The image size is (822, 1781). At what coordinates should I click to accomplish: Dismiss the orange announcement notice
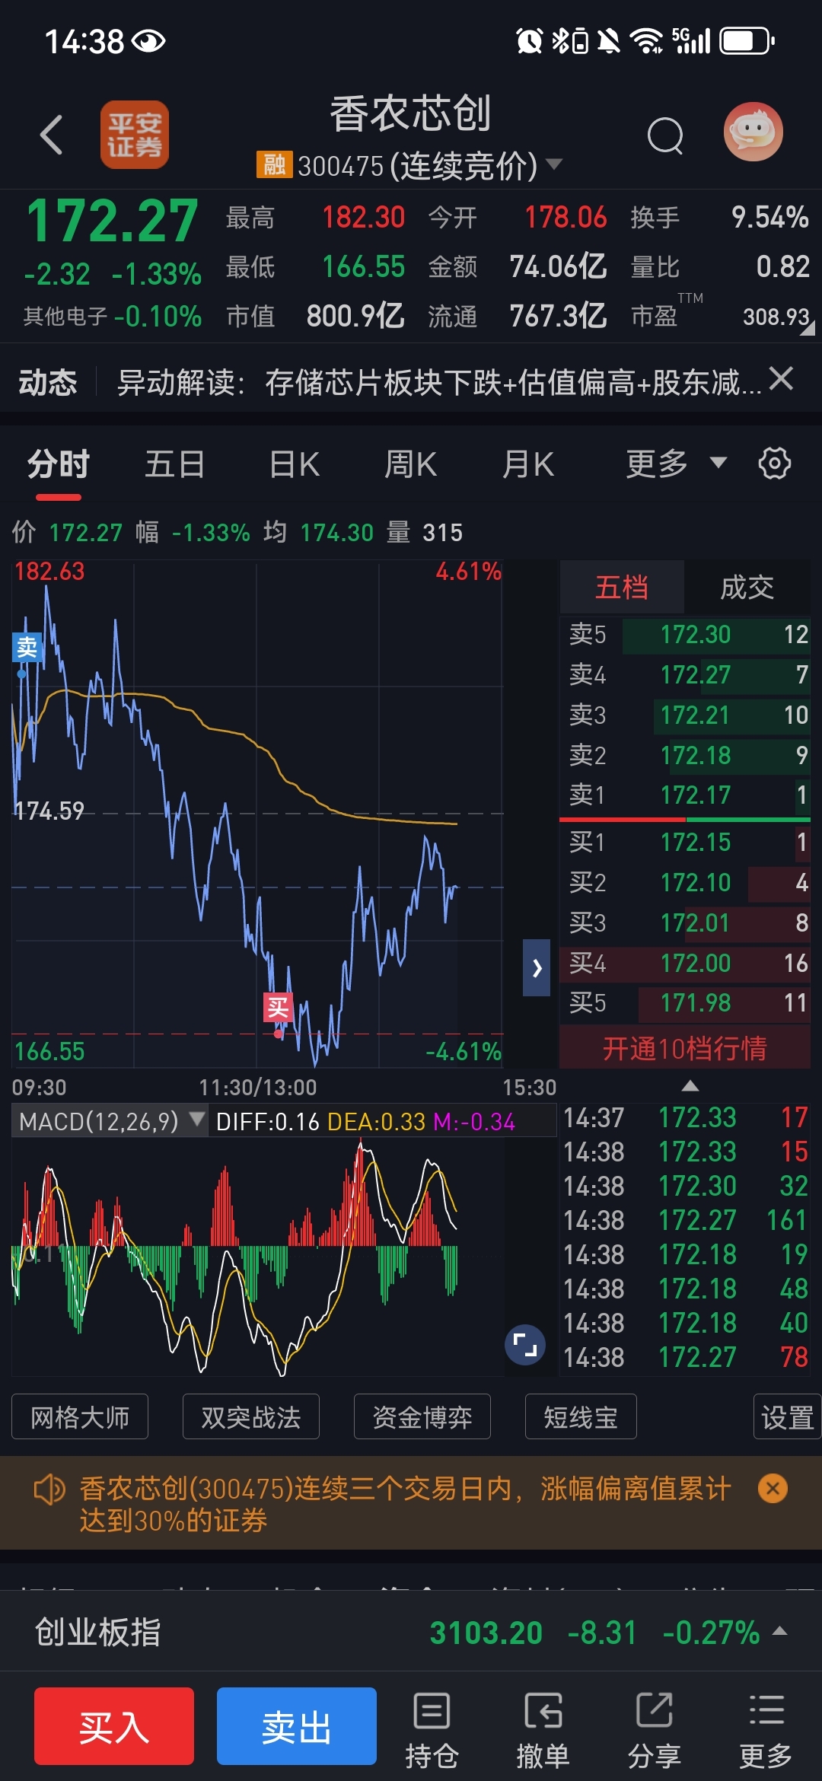click(x=773, y=1488)
